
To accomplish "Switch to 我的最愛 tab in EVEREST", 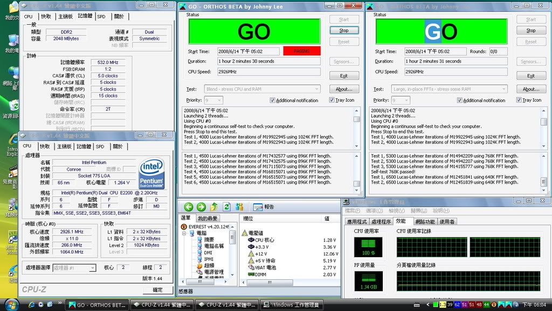I will tap(208, 218).
